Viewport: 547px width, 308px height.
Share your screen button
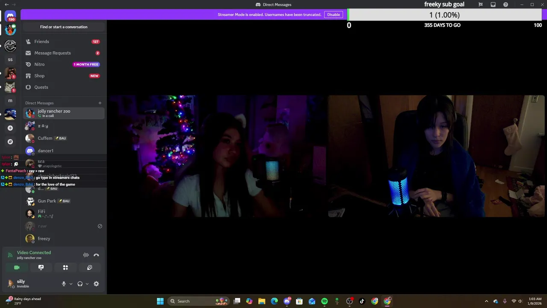(x=41, y=267)
